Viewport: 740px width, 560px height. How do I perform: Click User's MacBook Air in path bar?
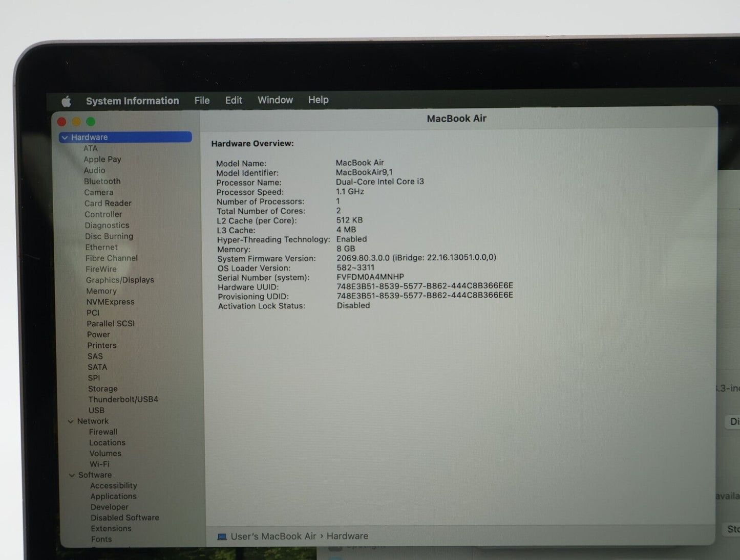coord(273,536)
